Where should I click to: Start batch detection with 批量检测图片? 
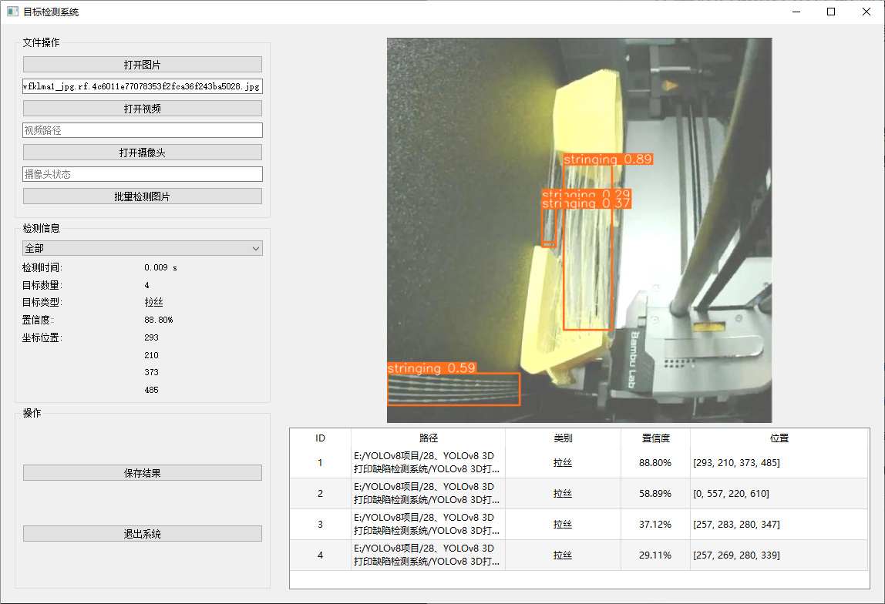[142, 196]
